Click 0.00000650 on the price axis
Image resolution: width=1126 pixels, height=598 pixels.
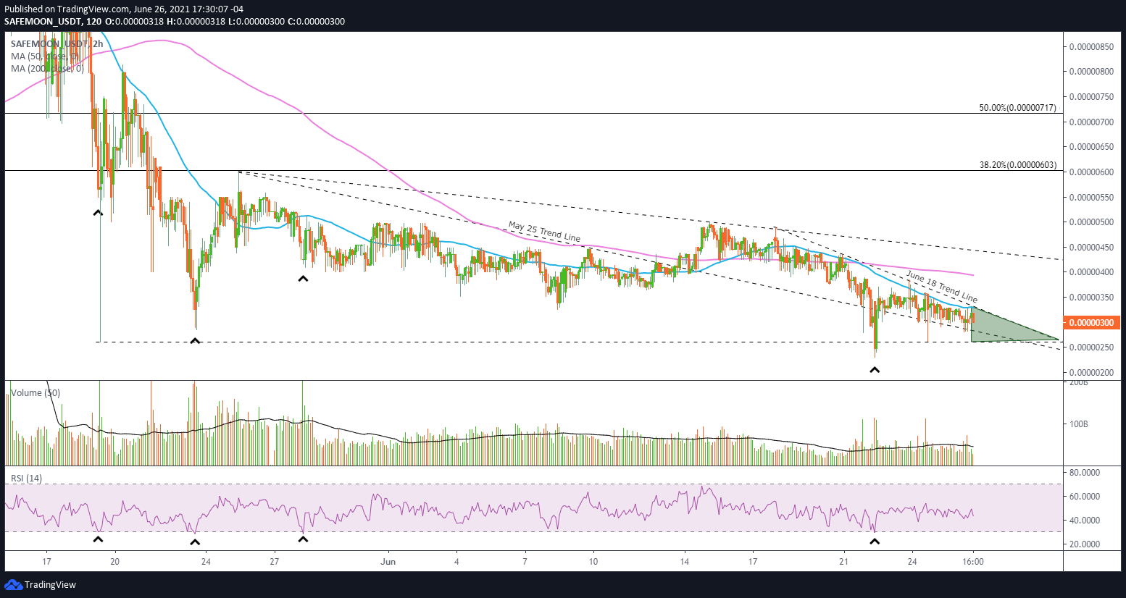1091,147
